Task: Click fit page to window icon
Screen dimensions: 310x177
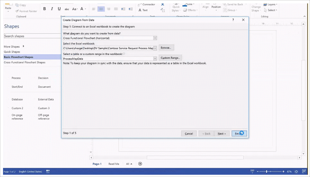Action: click(296, 171)
